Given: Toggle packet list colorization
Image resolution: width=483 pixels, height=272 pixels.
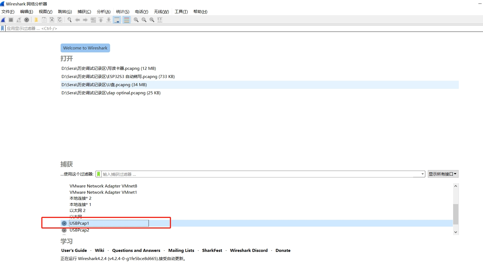Looking at the screenshot, I should pos(126,20).
